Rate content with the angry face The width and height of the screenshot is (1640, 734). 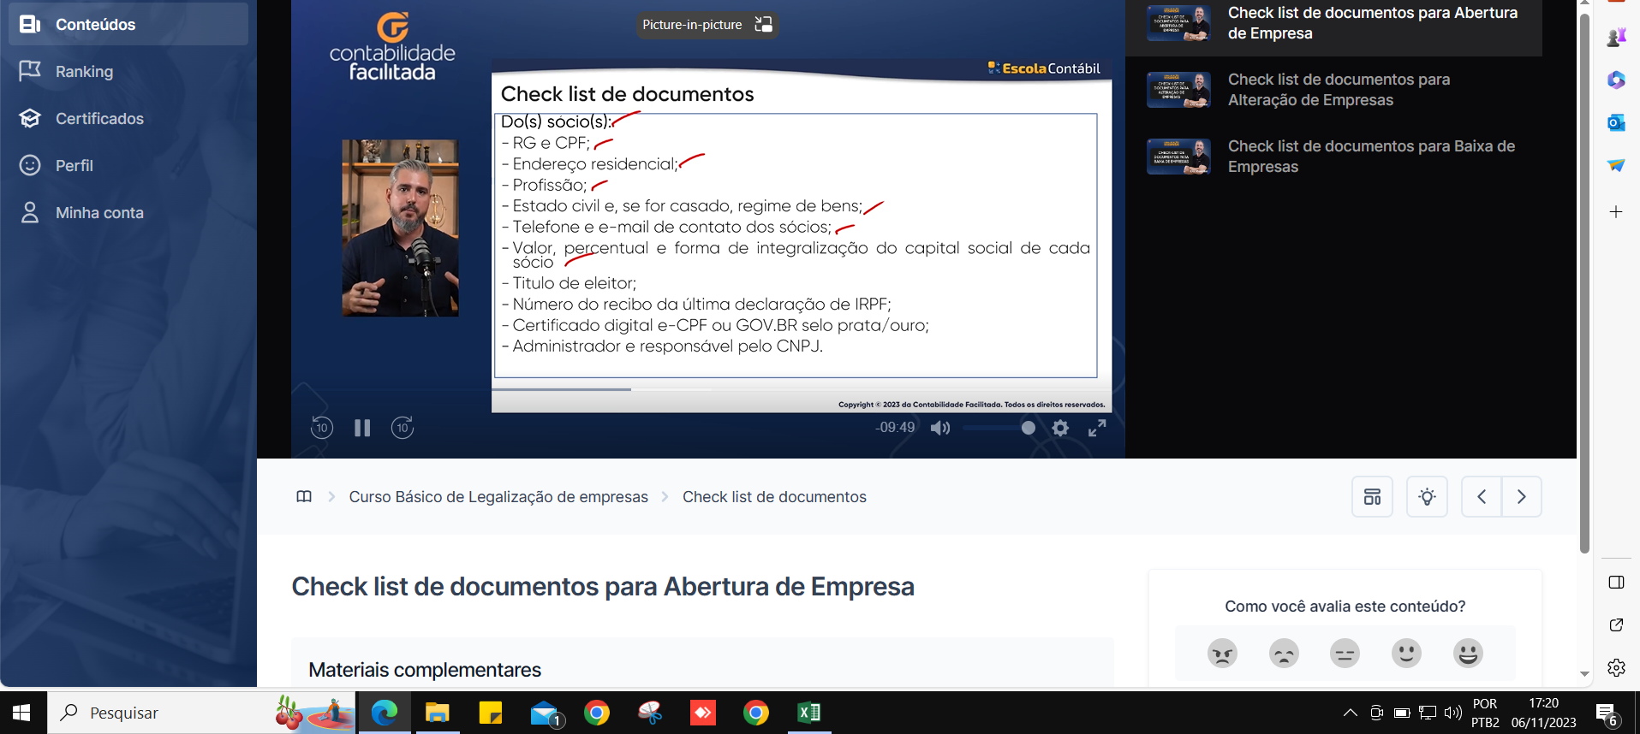(1222, 654)
